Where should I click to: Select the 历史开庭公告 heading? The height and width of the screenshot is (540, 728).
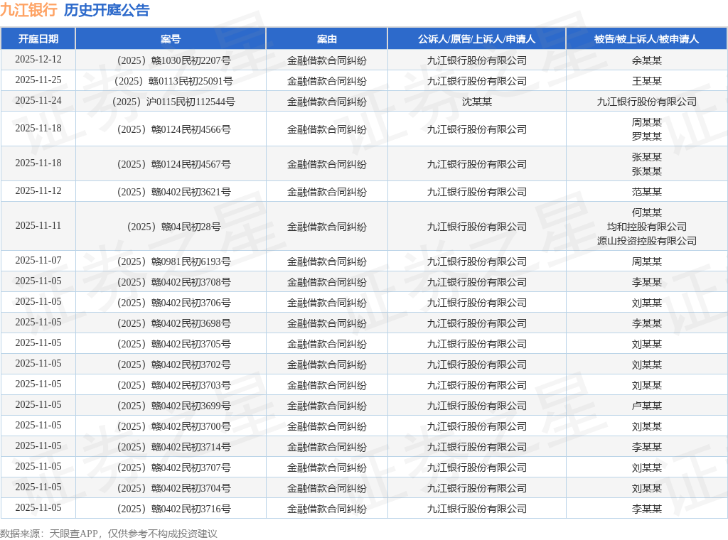(107, 10)
